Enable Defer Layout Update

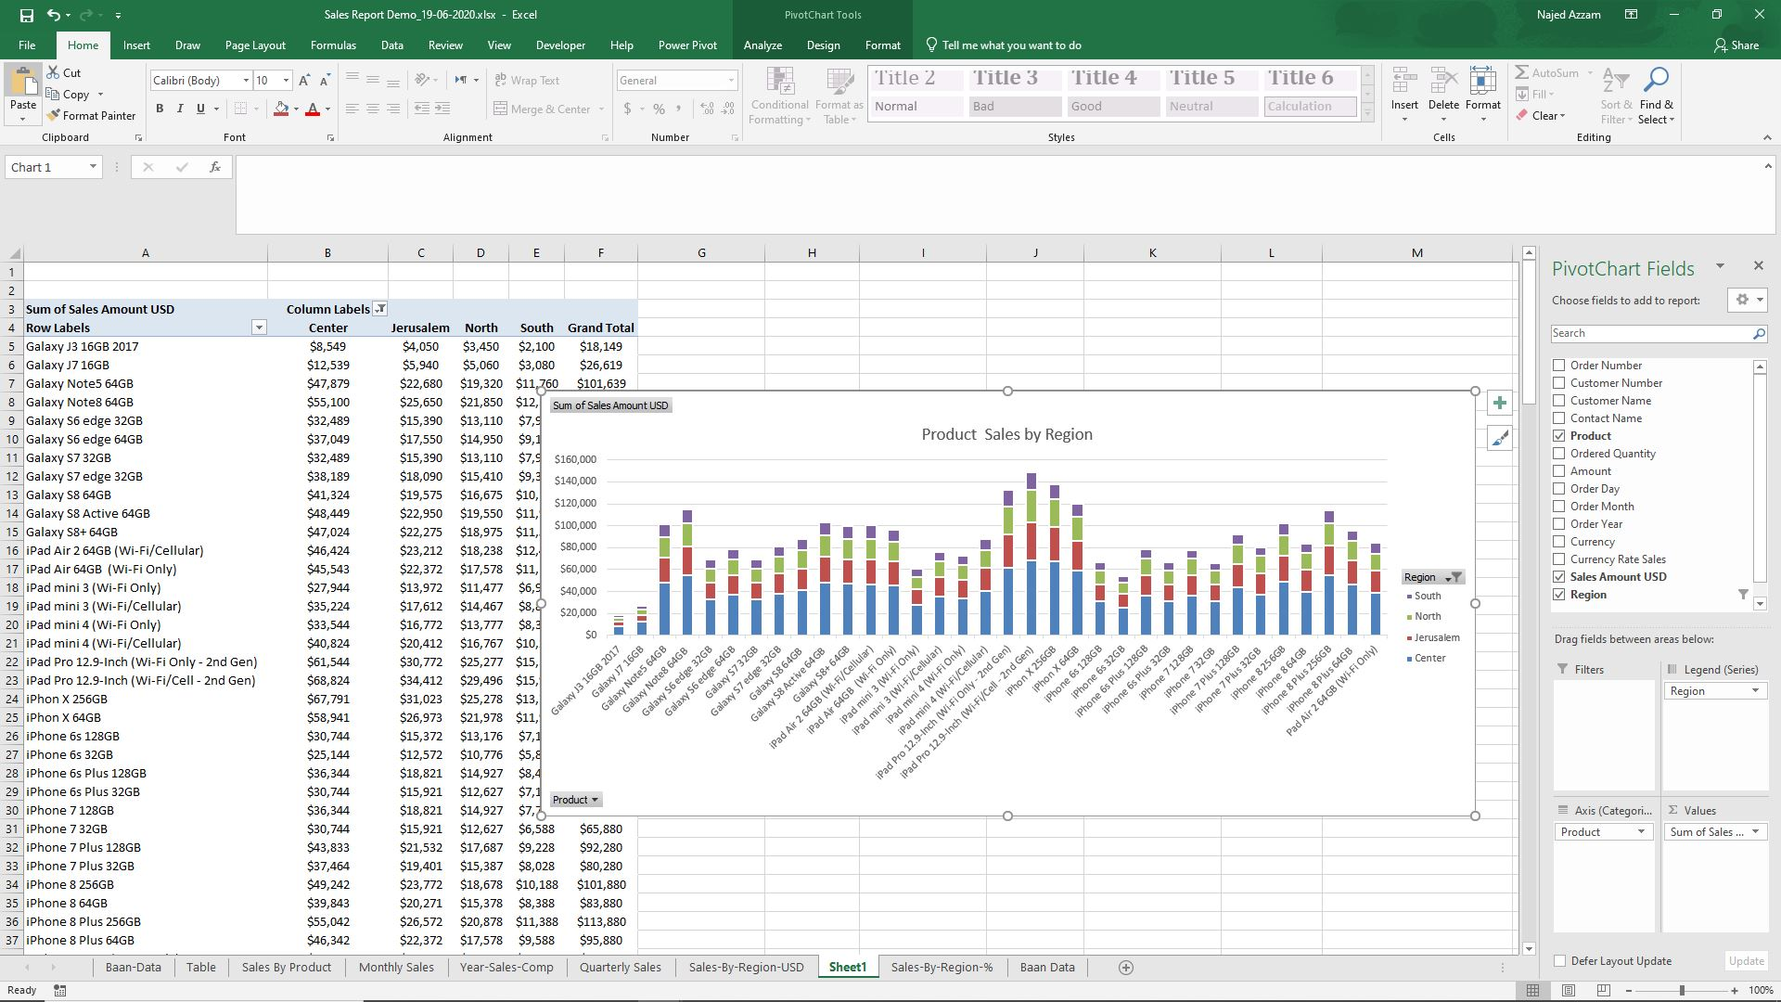point(1559,961)
